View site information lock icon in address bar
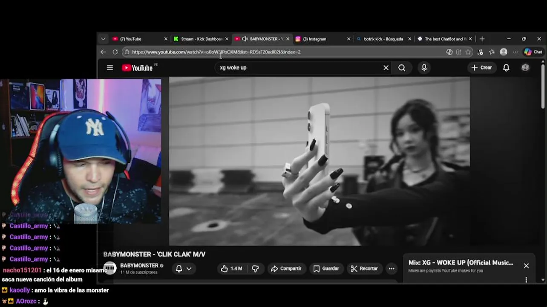547x307 pixels. click(x=127, y=52)
